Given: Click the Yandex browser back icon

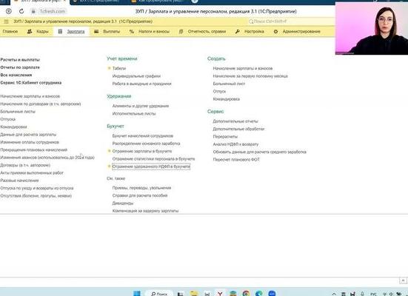Looking at the screenshot, I should 9,11.
